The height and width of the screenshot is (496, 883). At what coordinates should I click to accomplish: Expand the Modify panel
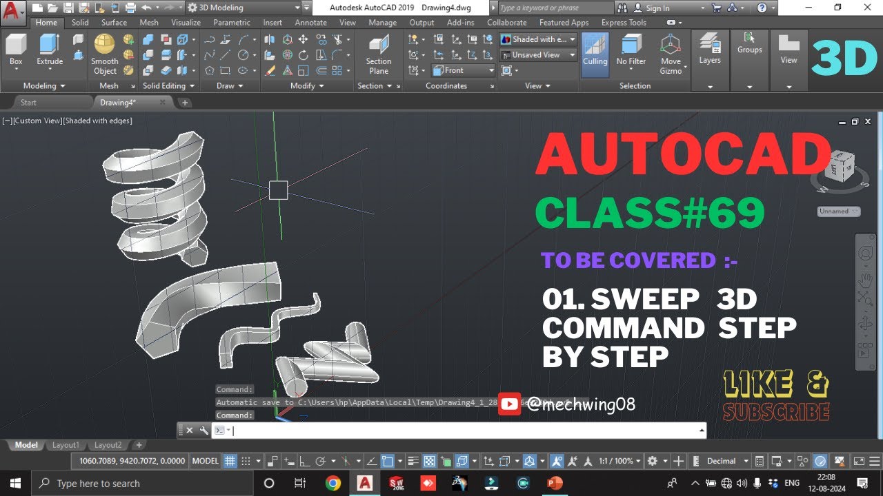click(306, 86)
